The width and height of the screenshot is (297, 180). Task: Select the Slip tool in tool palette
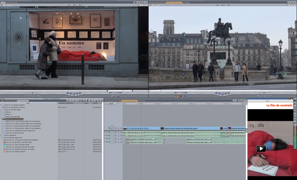295,111
